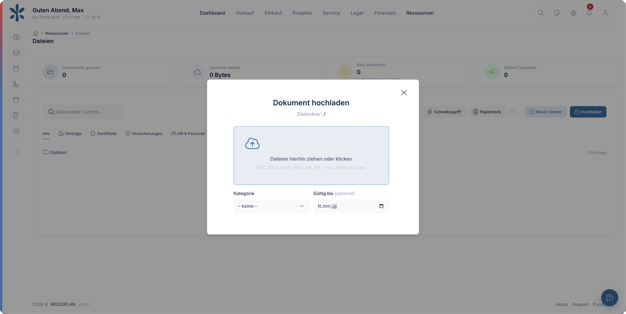The width and height of the screenshot is (626, 314).
Task: Focus the Gültig bis date field
Action: (351, 206)
